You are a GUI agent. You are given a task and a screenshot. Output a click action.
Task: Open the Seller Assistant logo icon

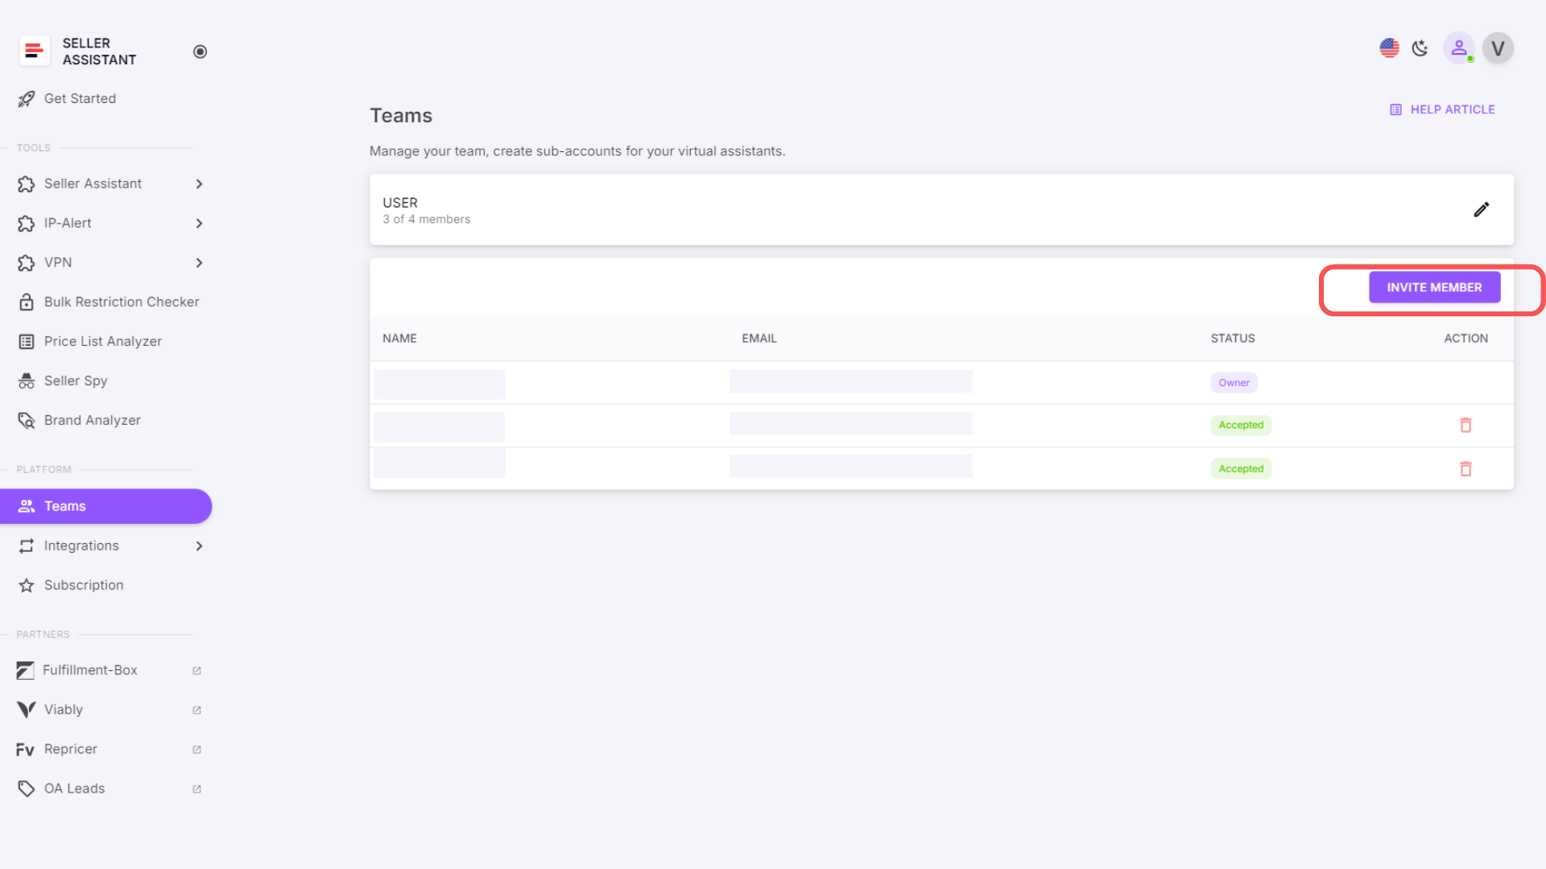(x=34, y=51)
